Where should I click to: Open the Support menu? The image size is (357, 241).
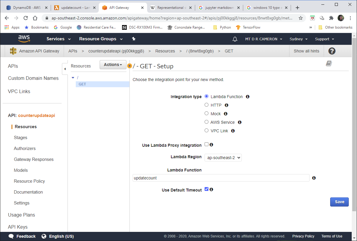tap(325, 39)
